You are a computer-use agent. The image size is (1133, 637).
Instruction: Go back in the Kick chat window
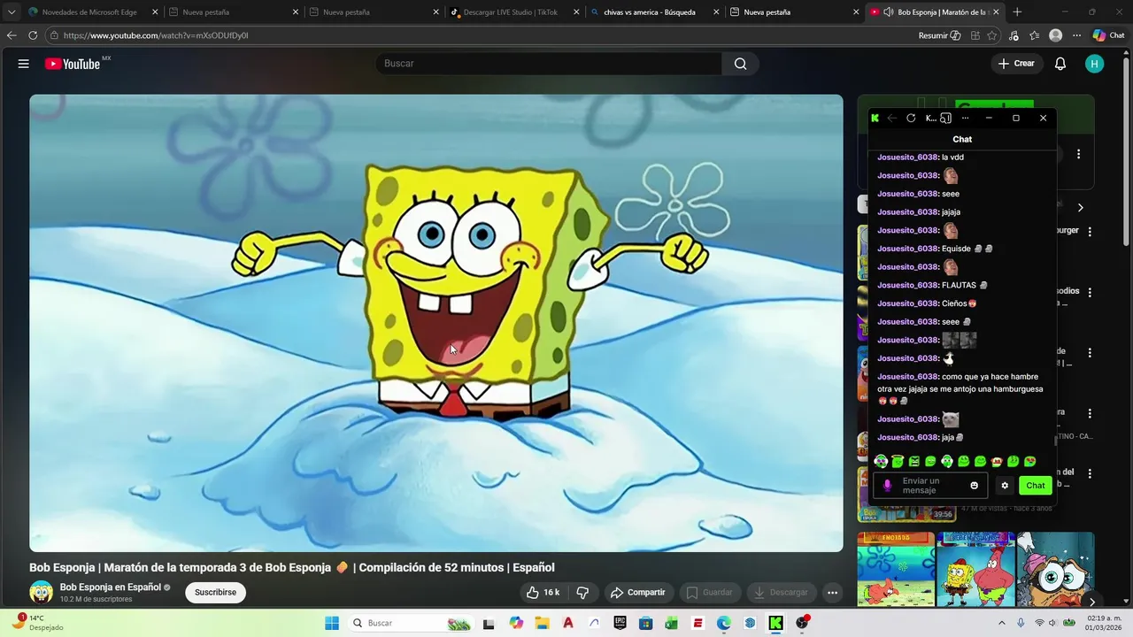pyautogui.click(x=892, y=118)
